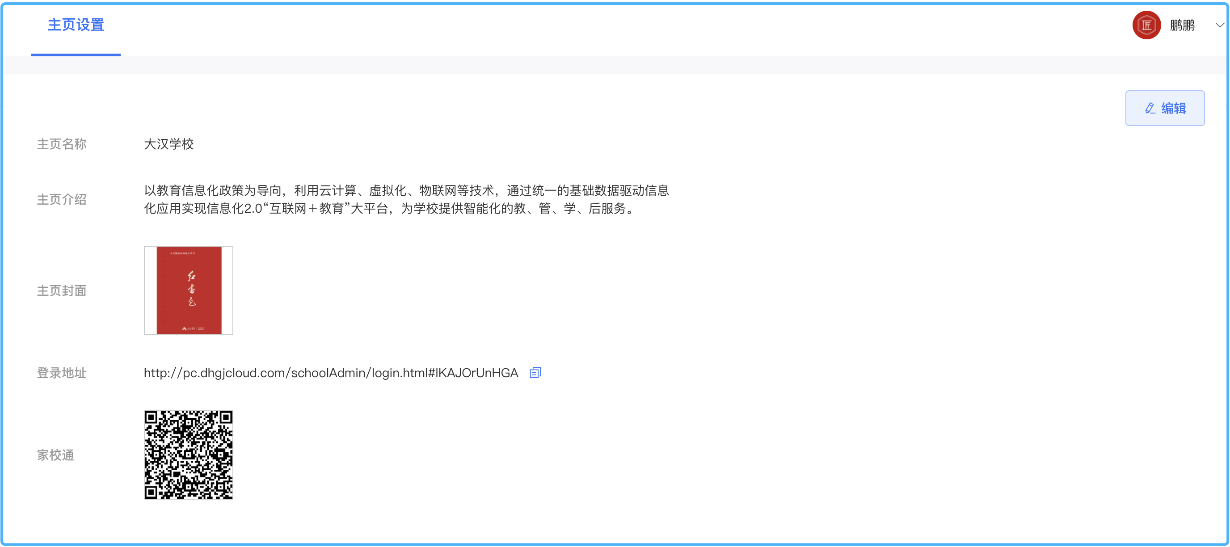Viewport: 1230px width, 547px height.
Task: Select the highlighted 主页设置 menu item
Action: (x=76, y=26)
